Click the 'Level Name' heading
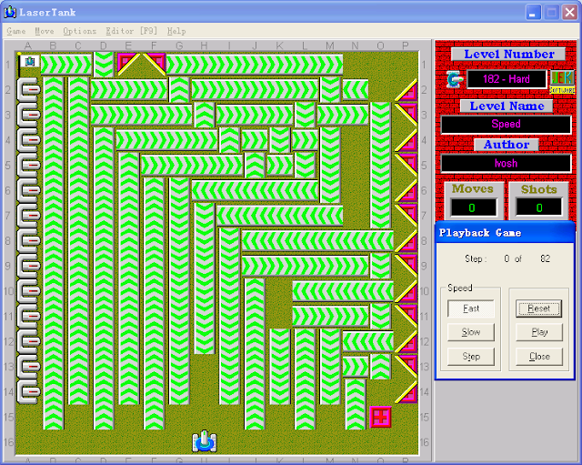Image resolution: width=582 pixels, height=465 pixels. (507, 106)
